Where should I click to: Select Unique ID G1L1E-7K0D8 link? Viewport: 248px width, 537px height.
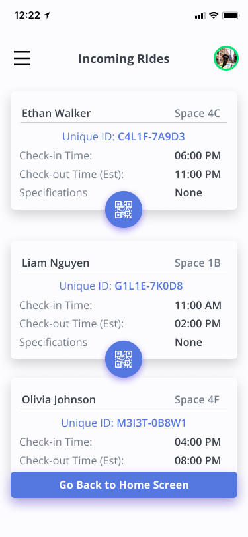(121, 286)
